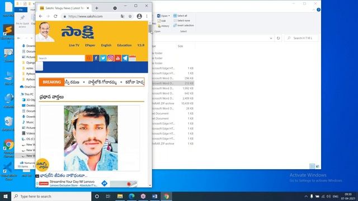Click the Sakshi search input field
Image resolution: width=358 pixels, height=201 pixels.
pos(61,58)
